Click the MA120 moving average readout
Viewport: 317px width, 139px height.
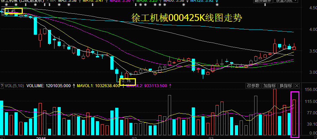point(202,1)
